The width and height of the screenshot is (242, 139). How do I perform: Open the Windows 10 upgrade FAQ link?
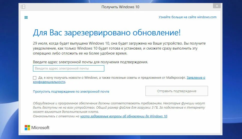(x=123, y=116)
